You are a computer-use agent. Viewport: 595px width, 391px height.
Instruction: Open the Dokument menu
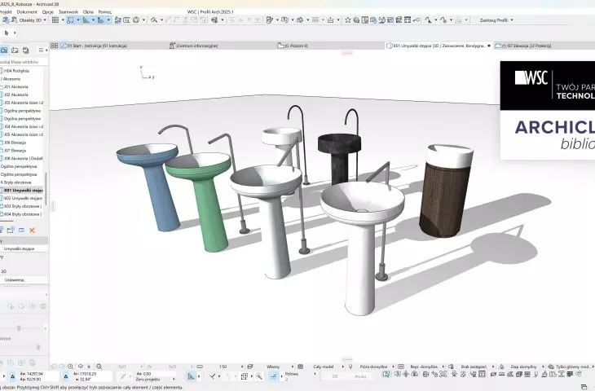(x=27, y=11)
